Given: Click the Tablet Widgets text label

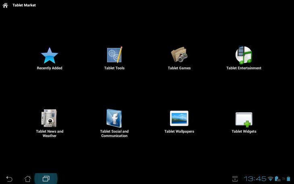Looking at the screenshot, I should point(244,132).
